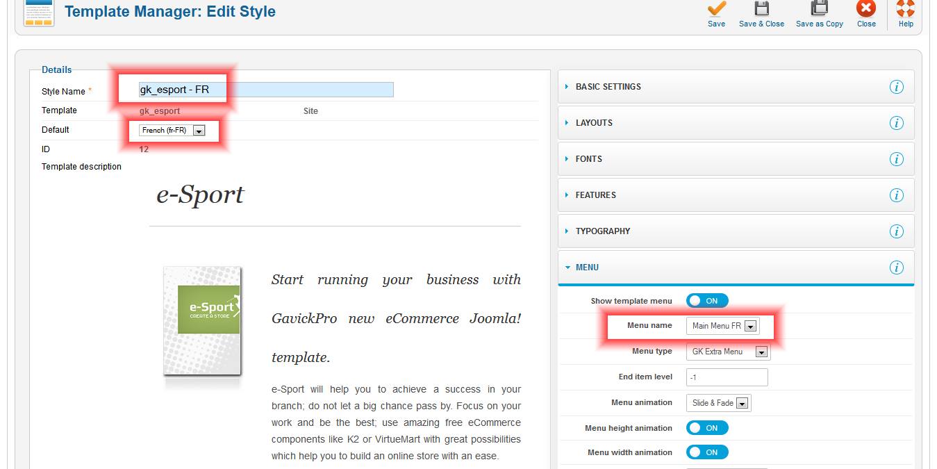This screenshot has height=469, width=937.
Task: Click the Template Manager icon beside the title
Action: 39,13
